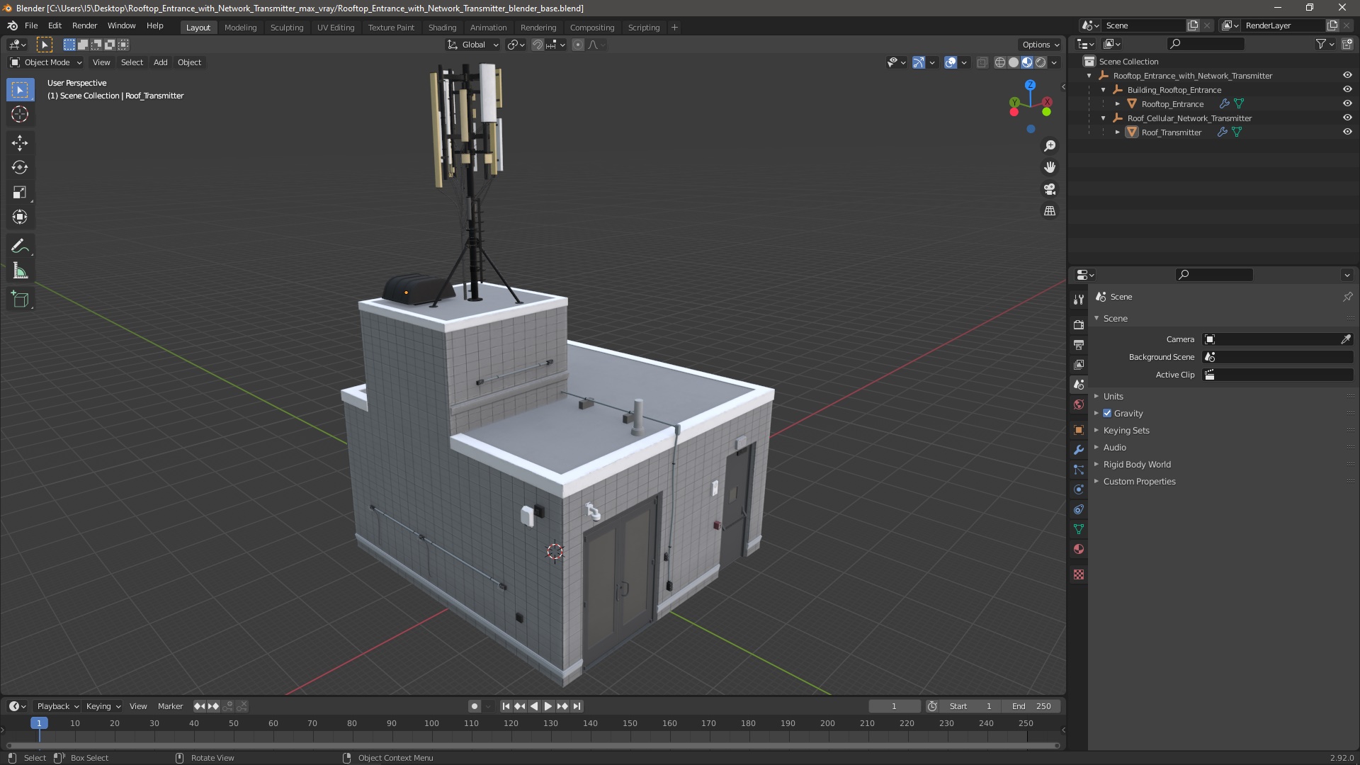Hide Roof_Transmitter object
Image resolution: width=1360 pixels, height=765 pixels.
[x=1347, y=132]
